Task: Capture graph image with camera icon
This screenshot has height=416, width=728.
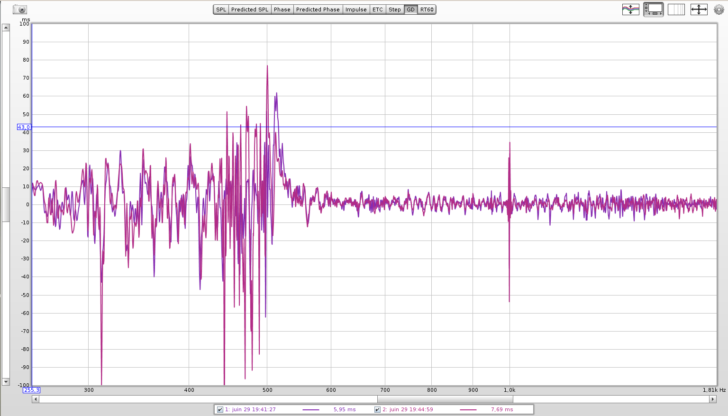Action: 20,9
